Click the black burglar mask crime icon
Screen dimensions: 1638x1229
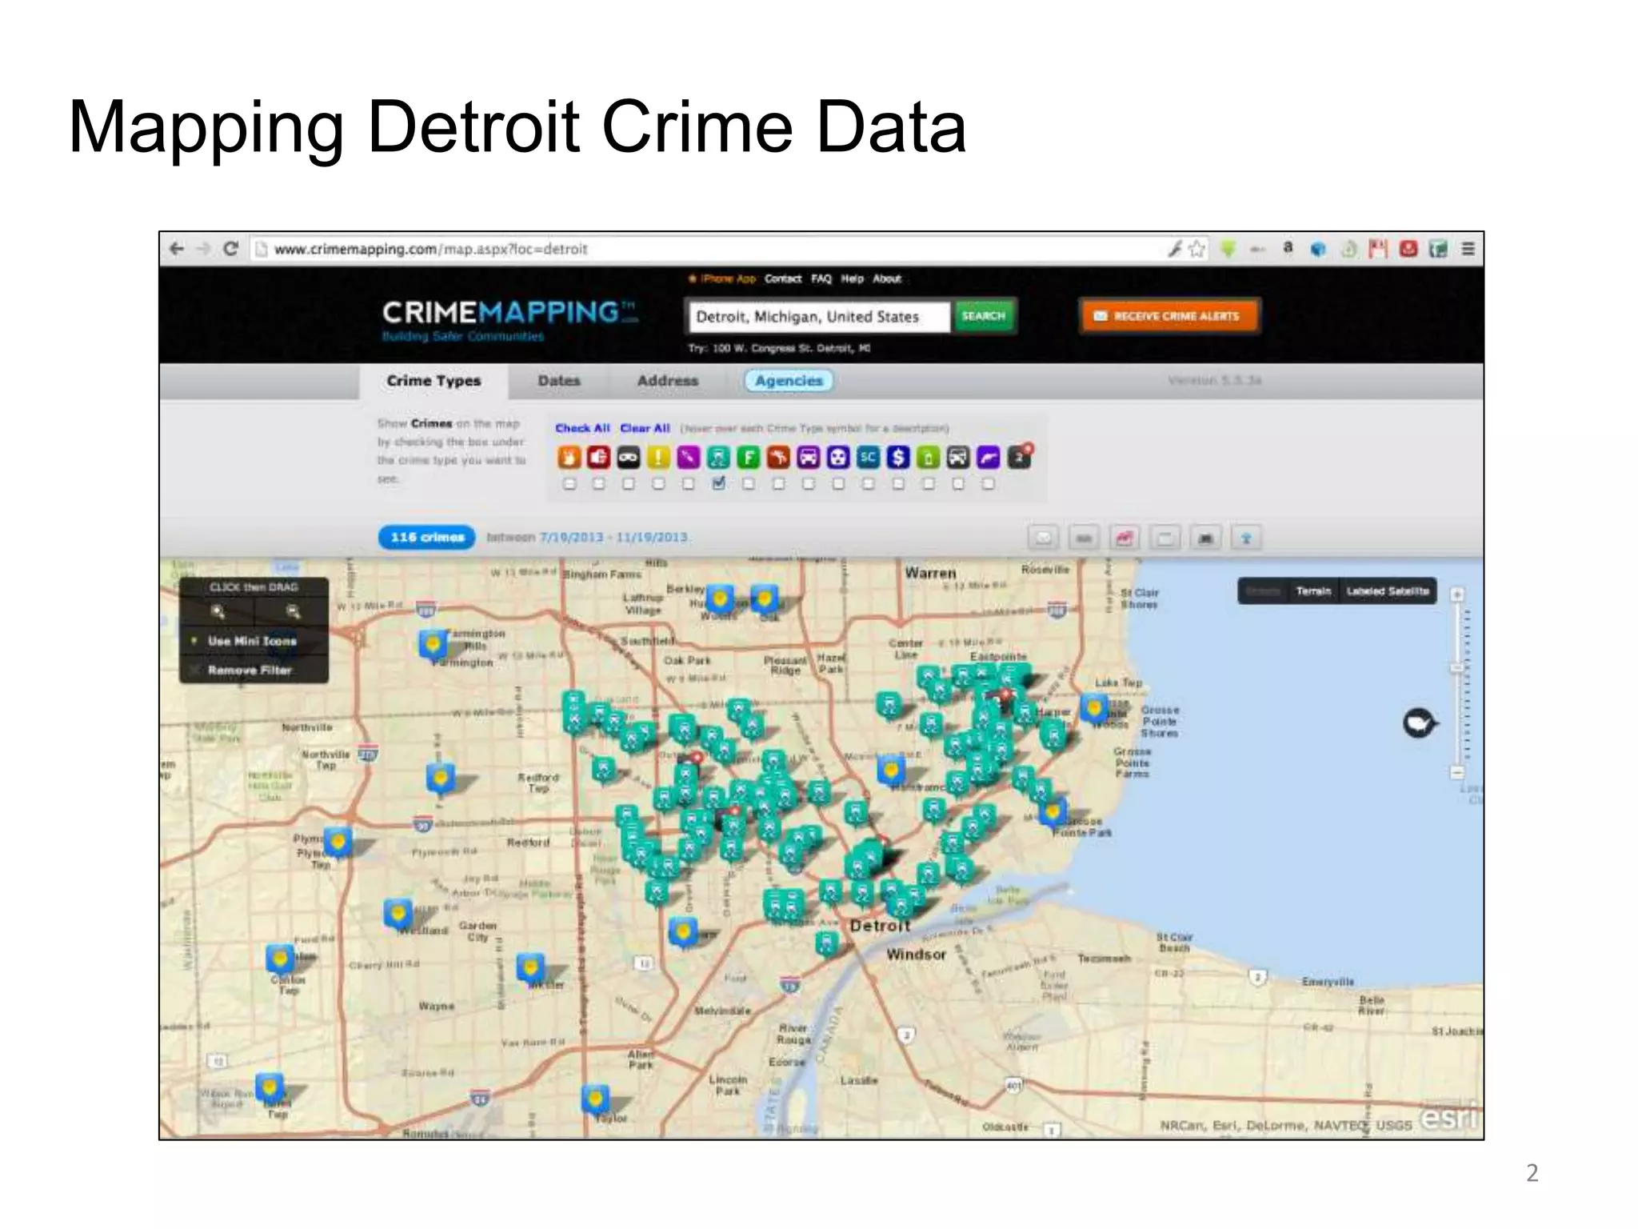pyautogui.click(x=629, y=457)
